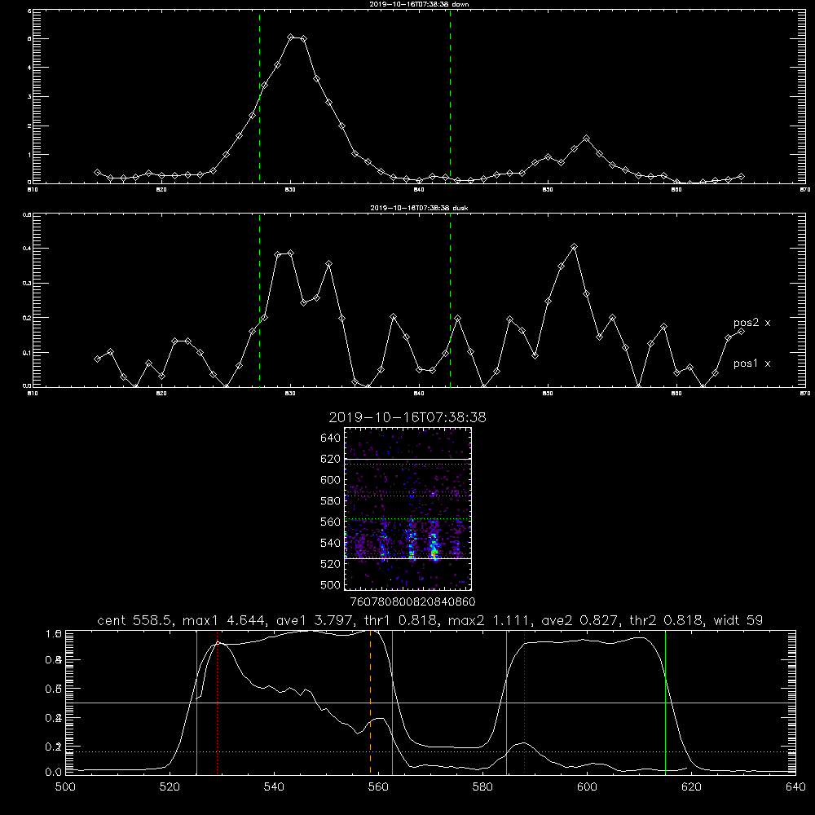815x815 pixels.
Task: Click the 'thr2 0.818' value
Action: coord(667,620)
